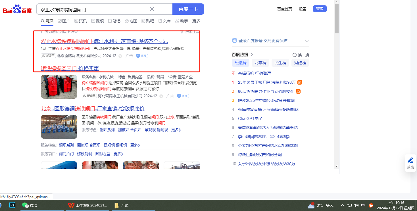
Task: Open the 设置 menu
Action: pos(303,9)
